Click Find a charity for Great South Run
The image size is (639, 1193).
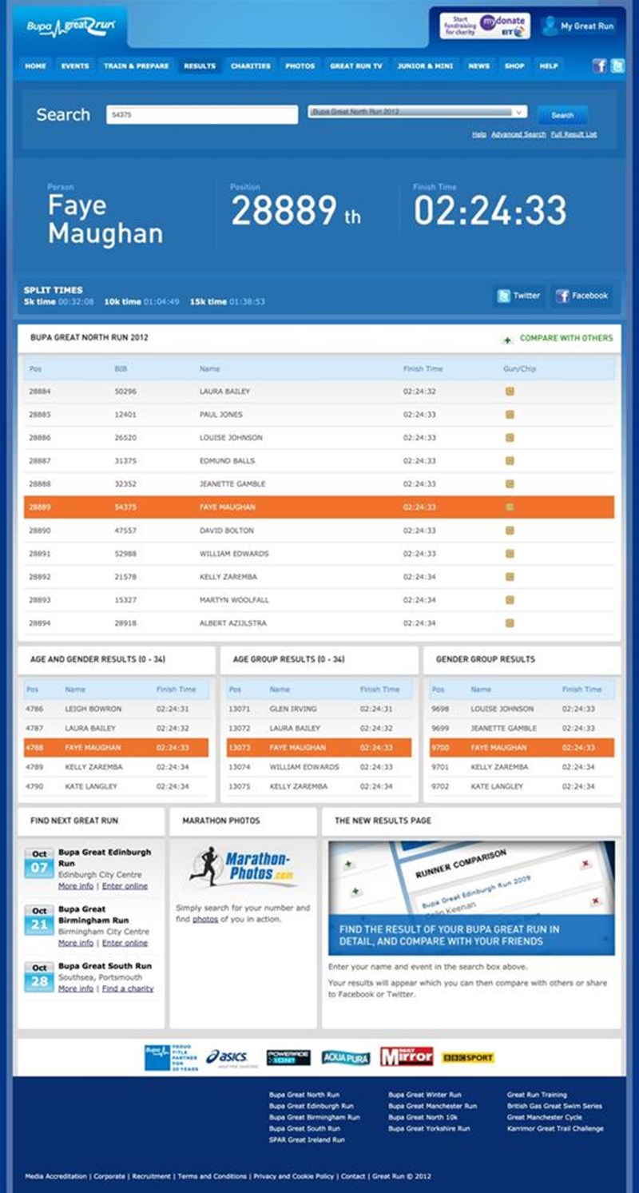click(128, 988)
